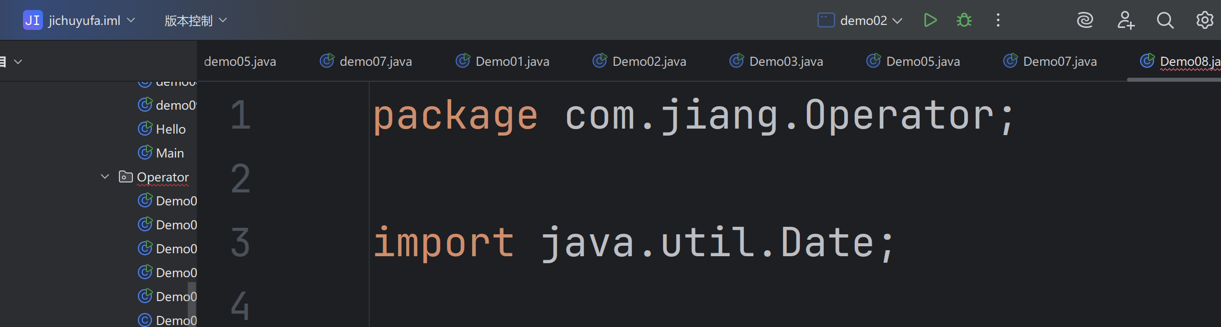Select the Hello class in project tree
Image resolution: width=1221 pixels, height=327 pixels.
[x=170, y=129]
